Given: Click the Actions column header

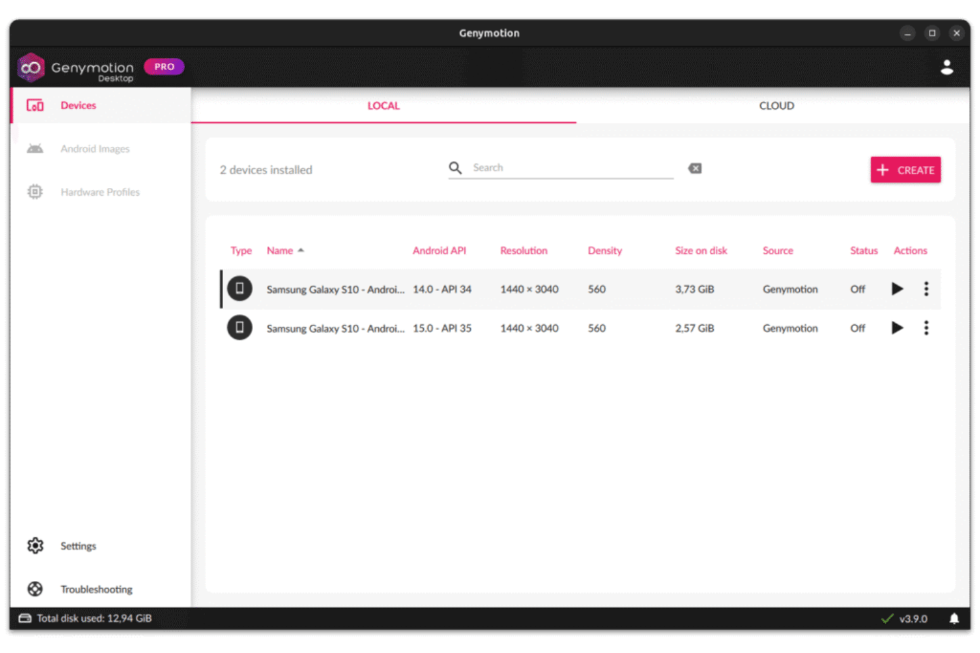Looking at the screenshot, I should 910,251.
